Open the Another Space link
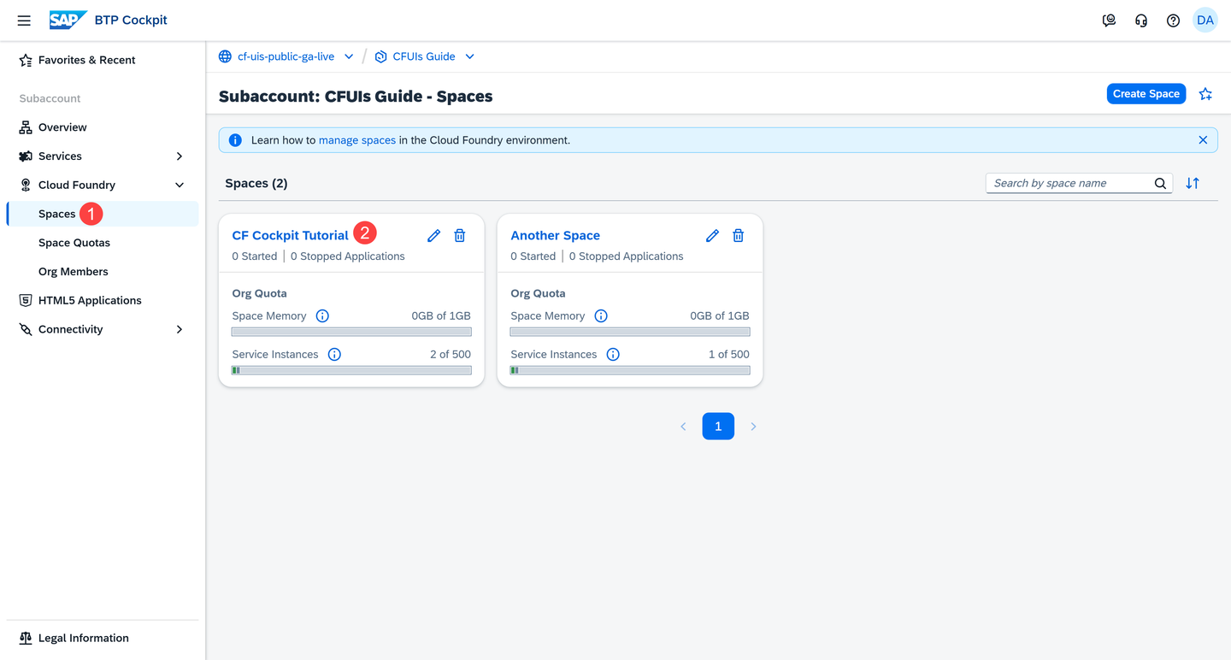1231x660 pixels. [555, 235]
